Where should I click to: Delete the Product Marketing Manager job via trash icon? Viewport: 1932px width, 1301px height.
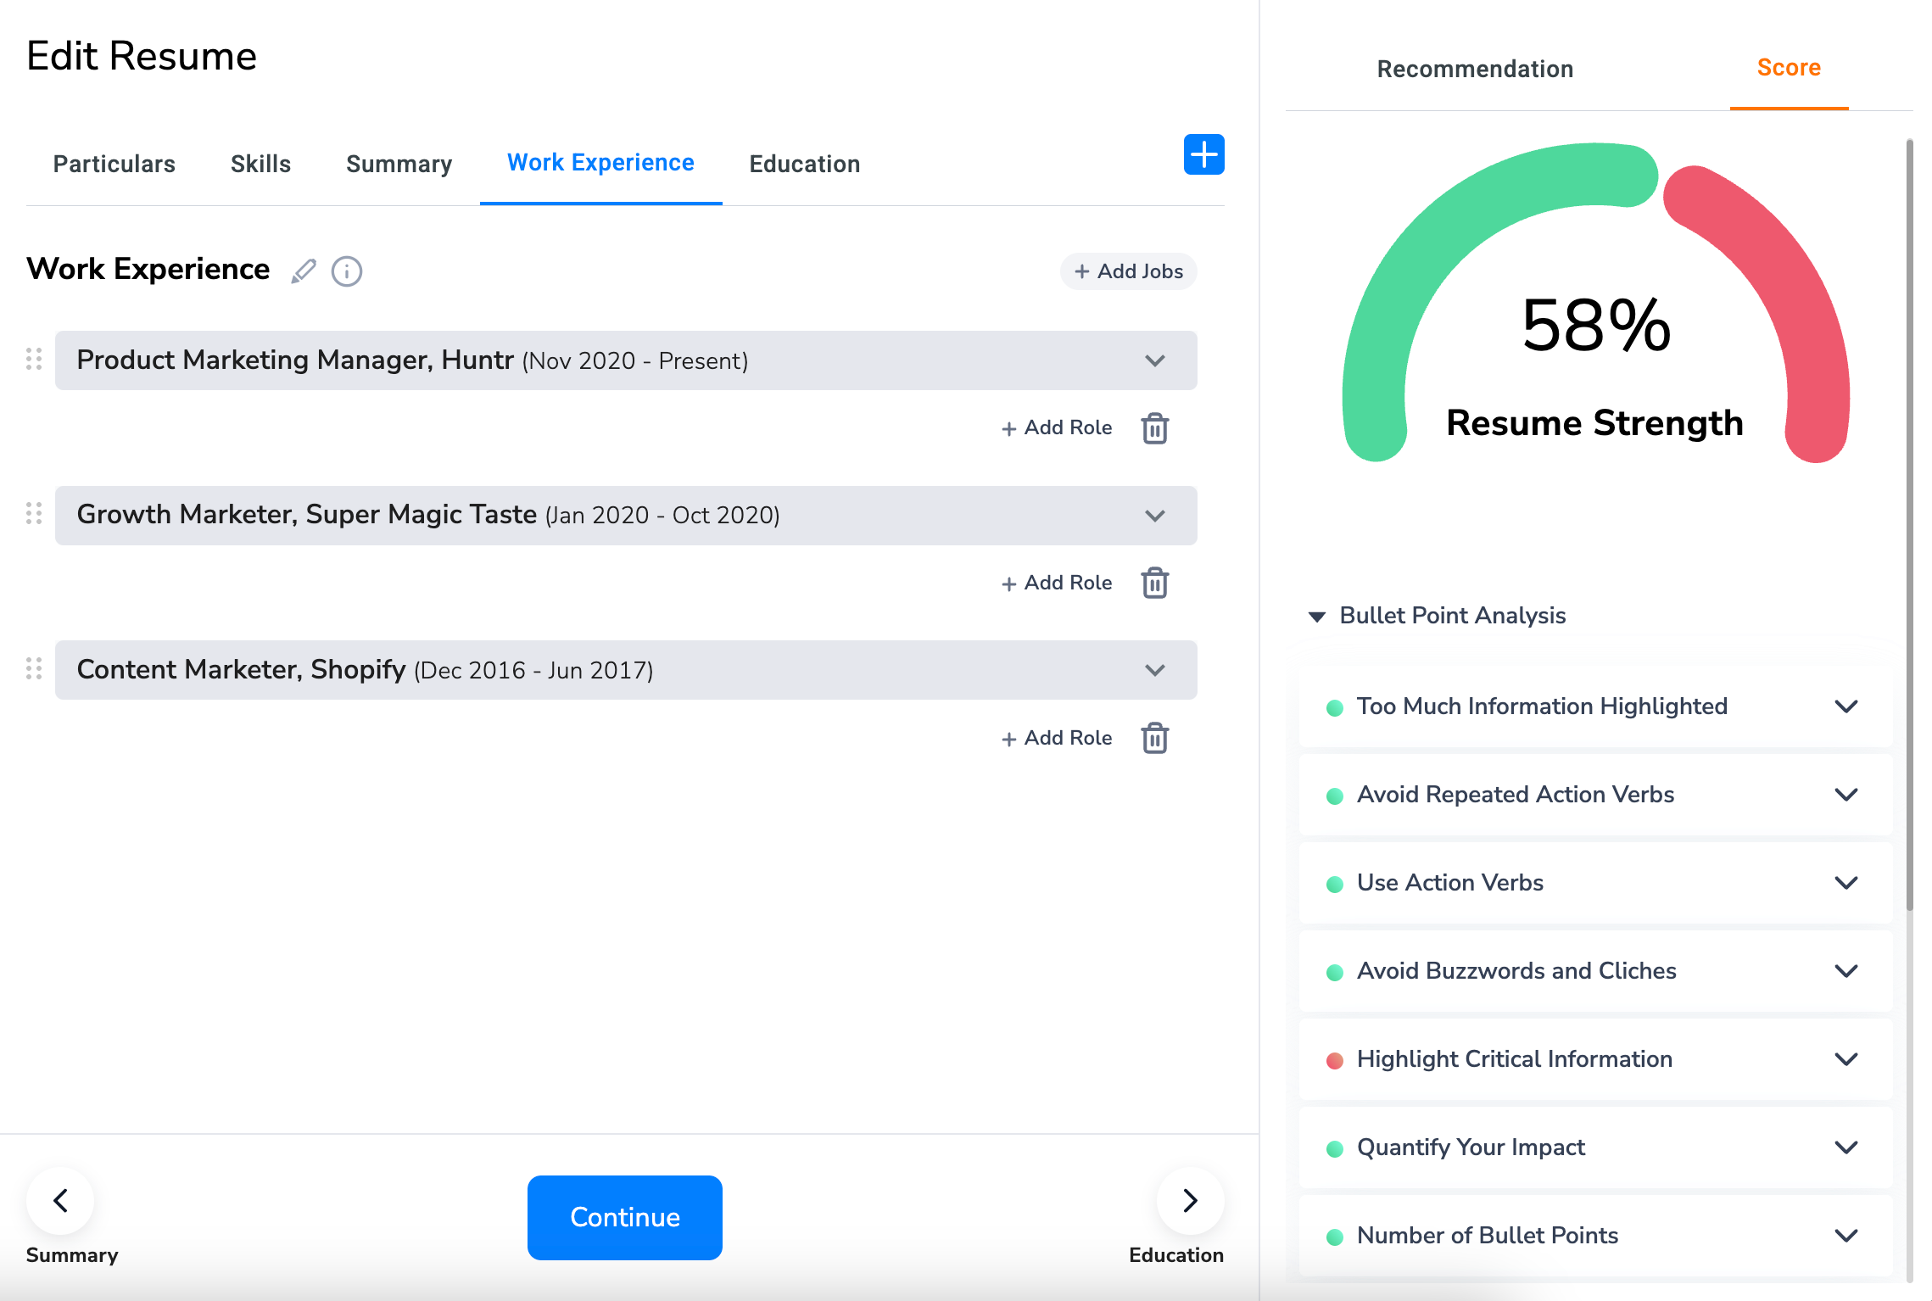pos(1154,428)
